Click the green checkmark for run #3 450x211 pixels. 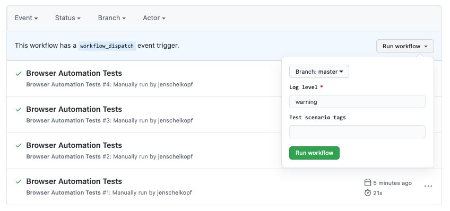[x=19, y=110]
